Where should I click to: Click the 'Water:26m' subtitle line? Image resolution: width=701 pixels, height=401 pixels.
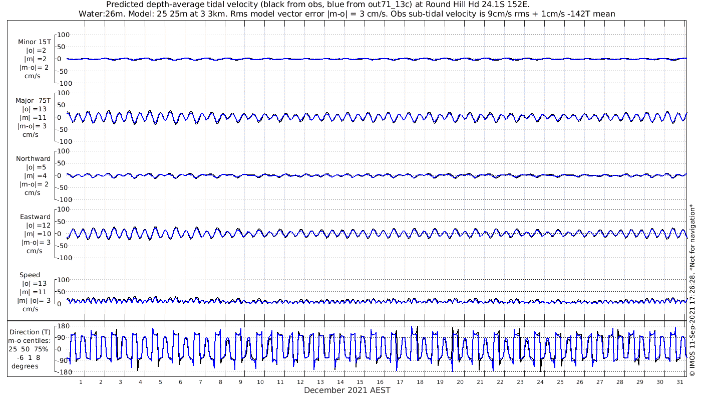[347, 14]
